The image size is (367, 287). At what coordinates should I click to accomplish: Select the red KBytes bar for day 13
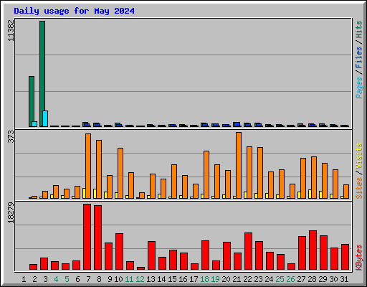151,255
